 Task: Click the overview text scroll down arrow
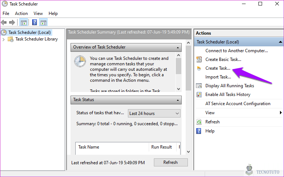179,89
